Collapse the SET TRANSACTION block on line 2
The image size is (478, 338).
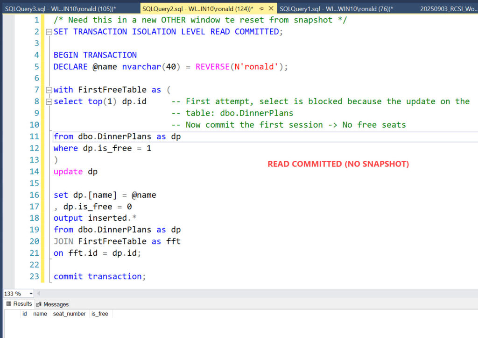coord(49,32)
